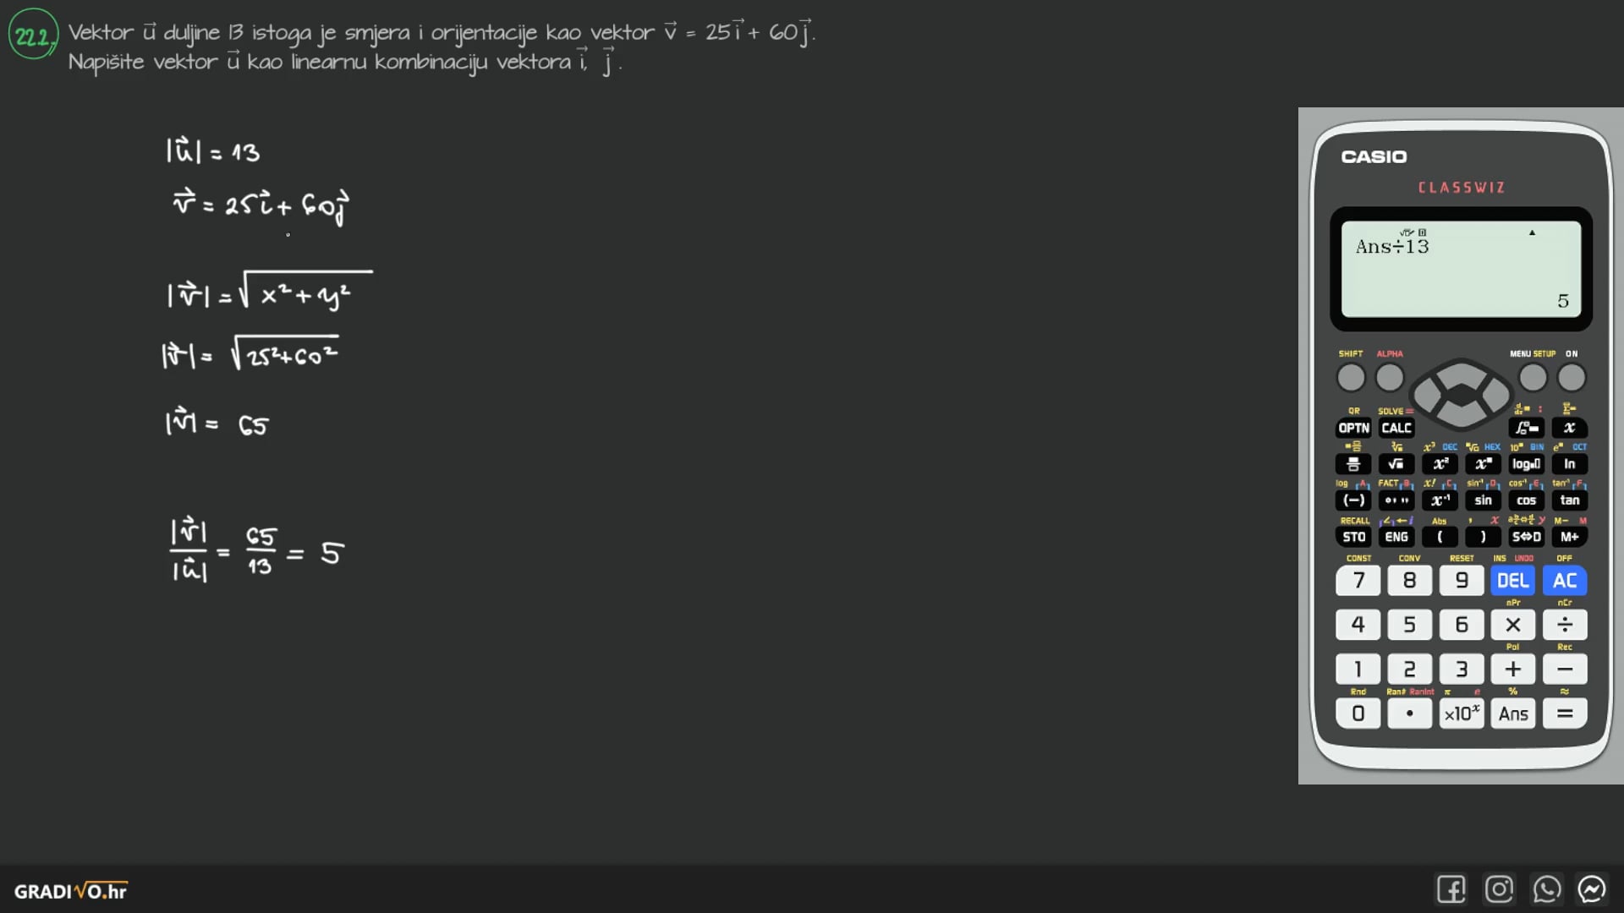The image size is (1624, 913).
Task: Open the WhatsApp icon in the footer
Action: coord(1546,889)
